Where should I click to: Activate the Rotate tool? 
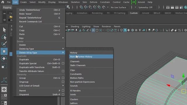tap(4, 58)
